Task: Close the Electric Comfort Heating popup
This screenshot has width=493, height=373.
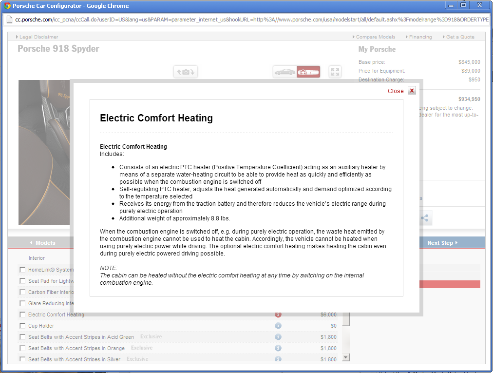Action: click(x=412, y=91)
